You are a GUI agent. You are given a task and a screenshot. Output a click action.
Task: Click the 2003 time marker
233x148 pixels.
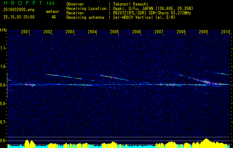70,32
